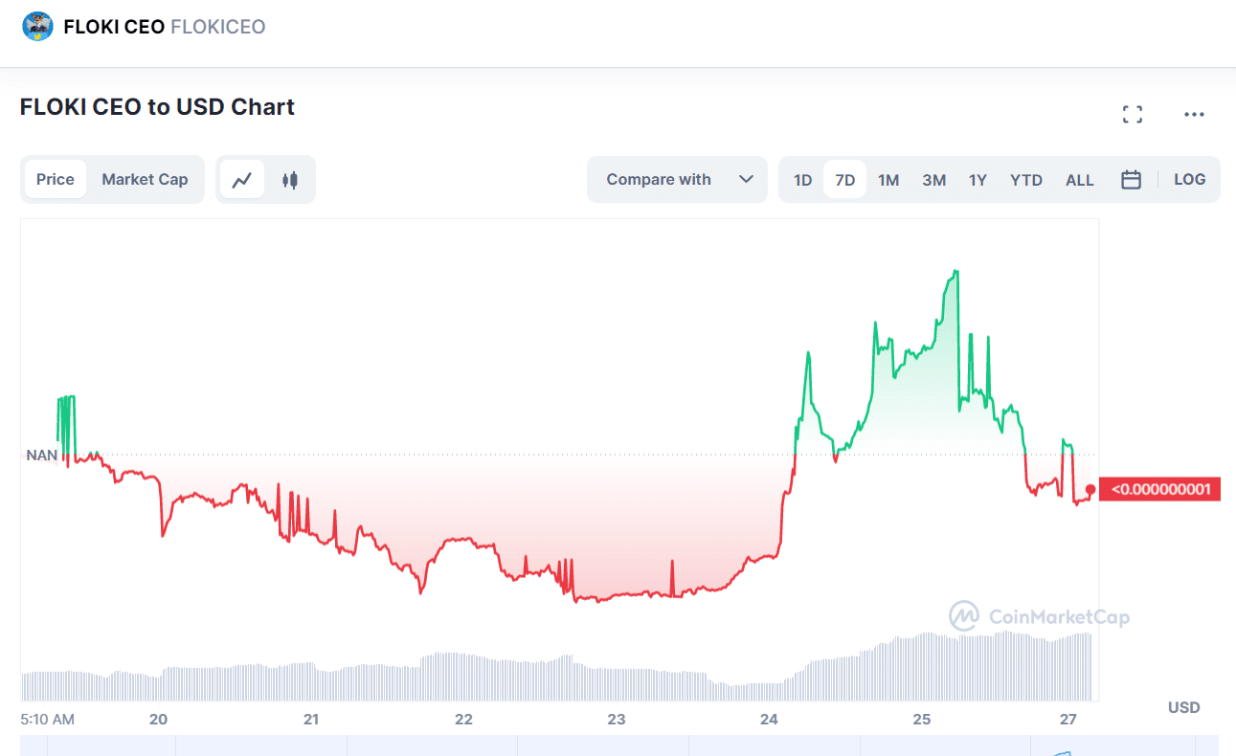The width and height of the screenshot is (1236, 756).
Task: Open the calendar date range picker
Action: click(1131, 180)
